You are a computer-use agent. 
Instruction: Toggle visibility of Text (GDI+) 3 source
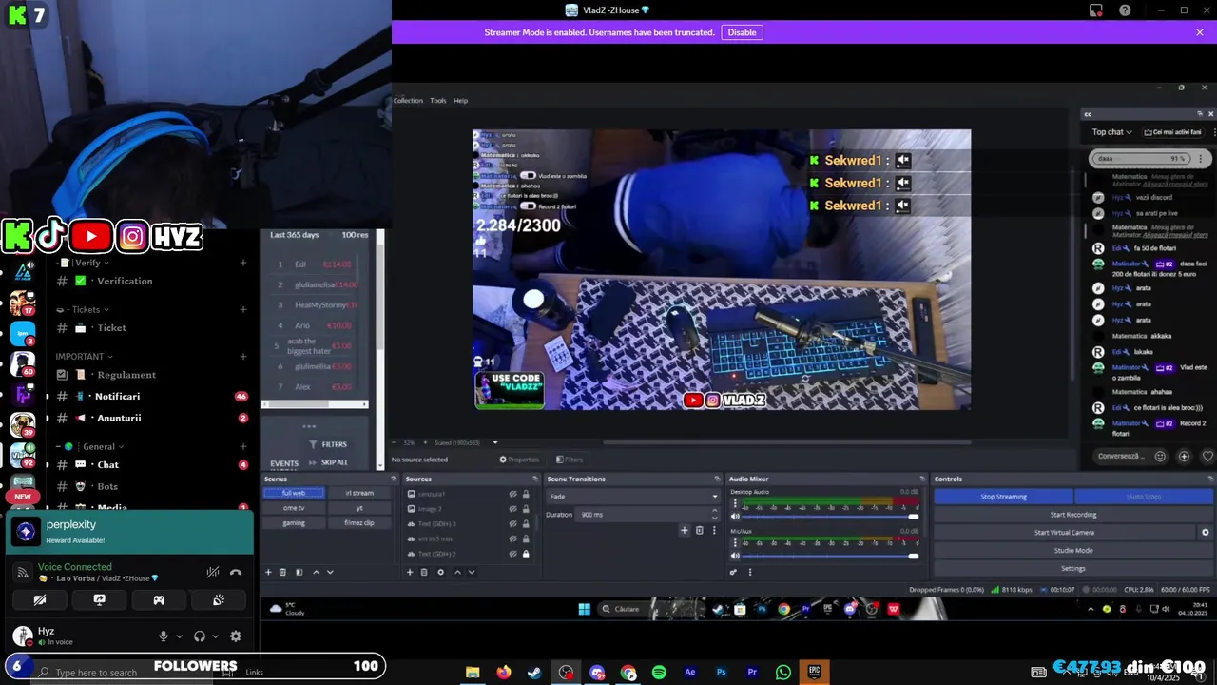512,524
